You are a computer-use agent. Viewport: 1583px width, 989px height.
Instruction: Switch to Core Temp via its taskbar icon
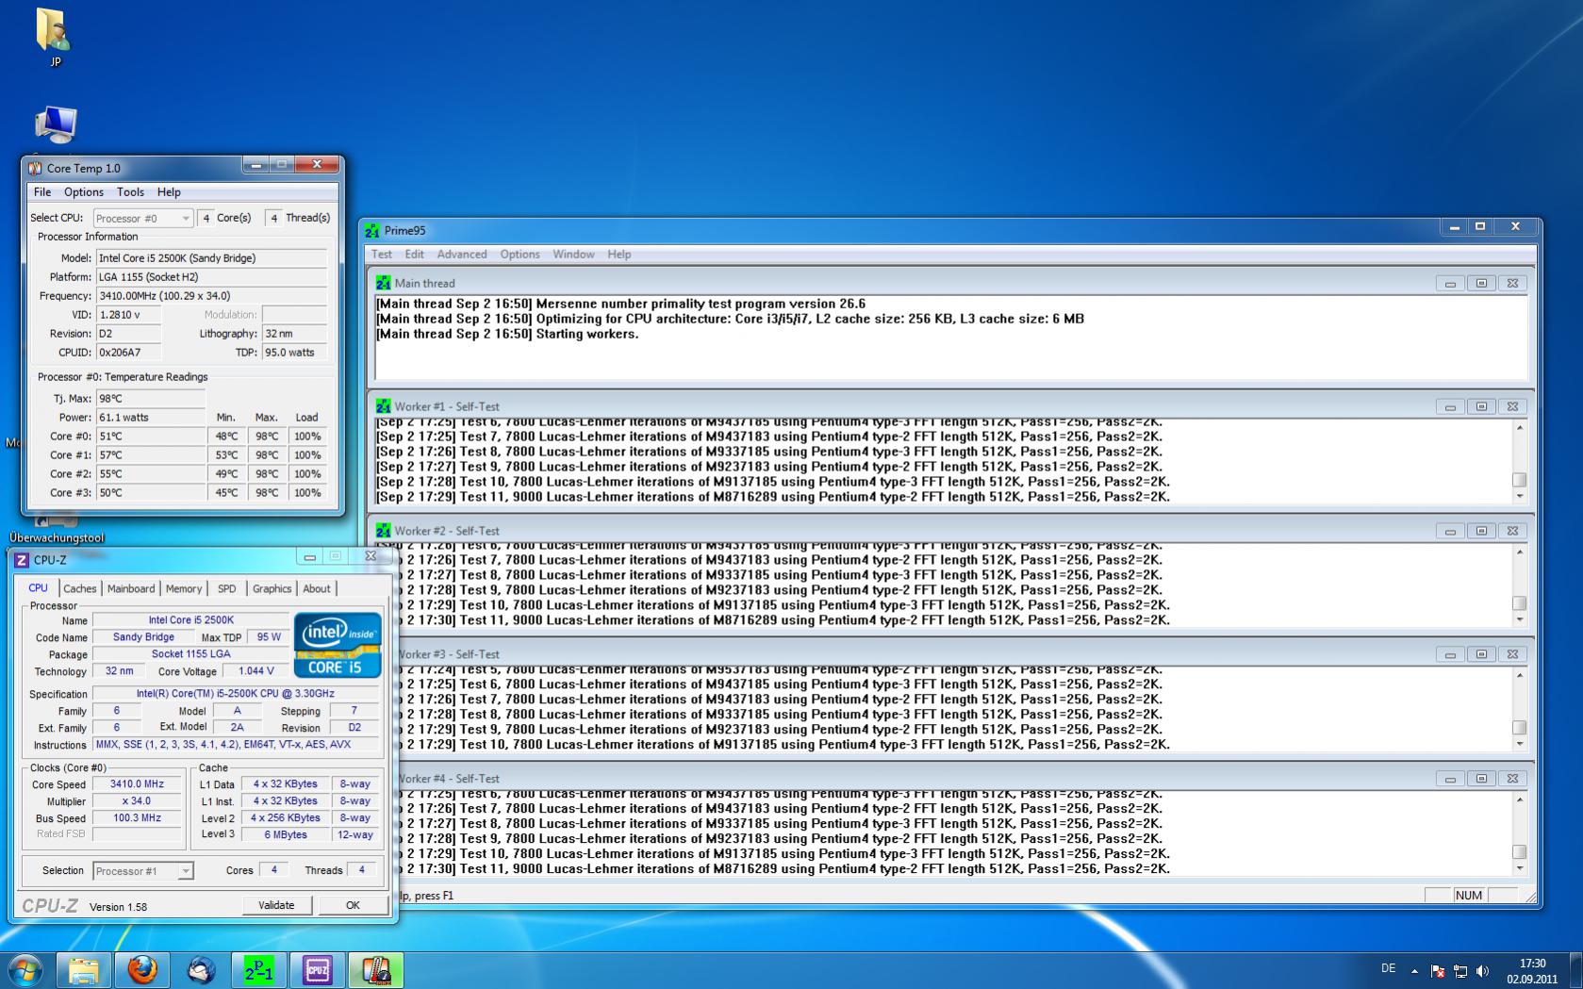tap(376, 969)
